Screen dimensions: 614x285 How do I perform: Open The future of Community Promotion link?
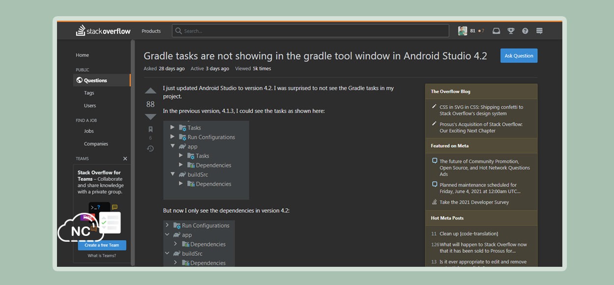(485, 168)
